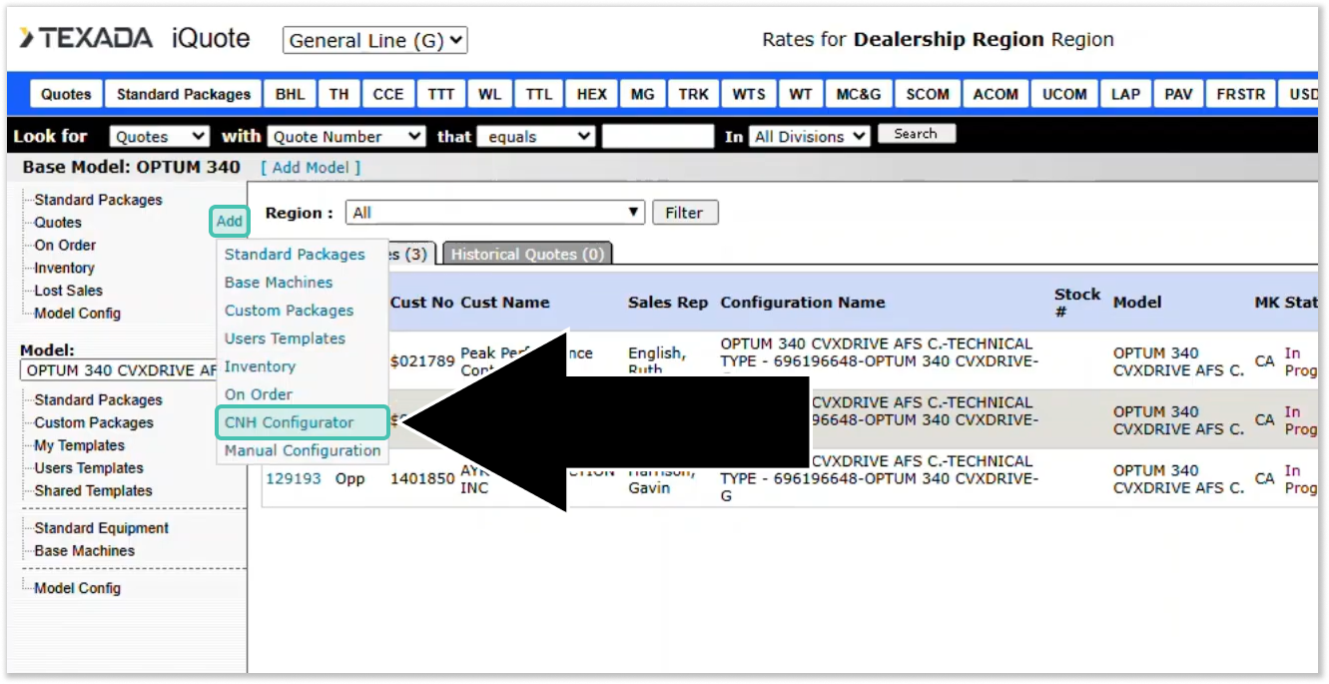1329x684 pixels.
Task: Open Model Config under Base Model
Action: point(77,314)
